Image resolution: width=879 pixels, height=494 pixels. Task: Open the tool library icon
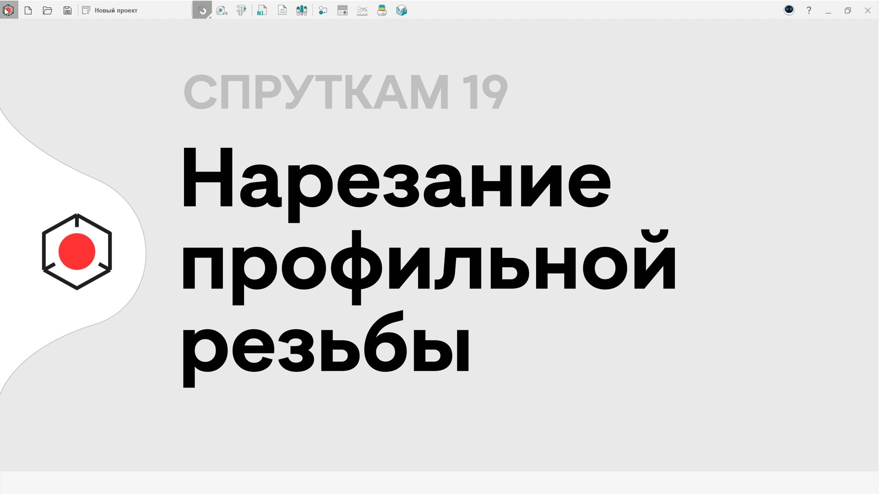pyautogui.click(x=302, y=10)
